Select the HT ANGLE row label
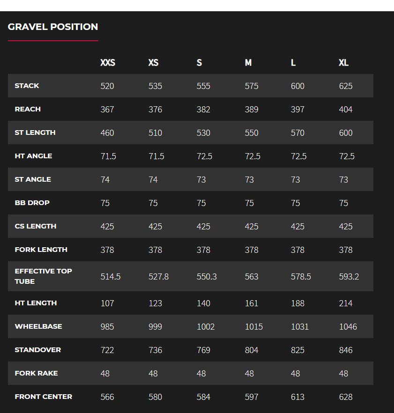The width and height of the screenshot is (394, 413). pos(33,156)
